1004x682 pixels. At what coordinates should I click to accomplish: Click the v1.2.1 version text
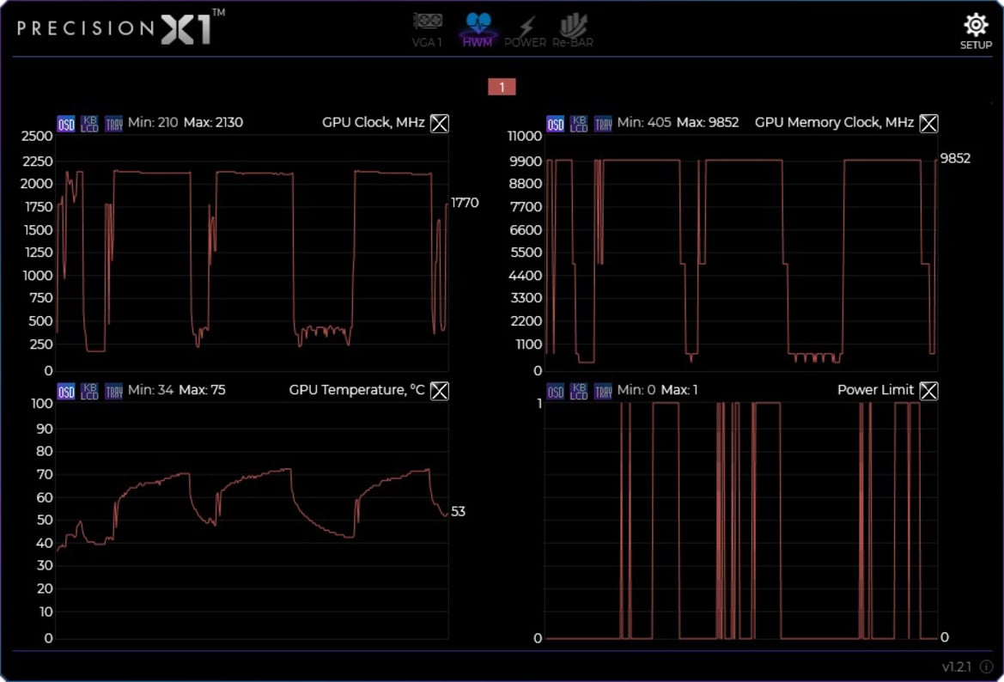coord(957,667)
